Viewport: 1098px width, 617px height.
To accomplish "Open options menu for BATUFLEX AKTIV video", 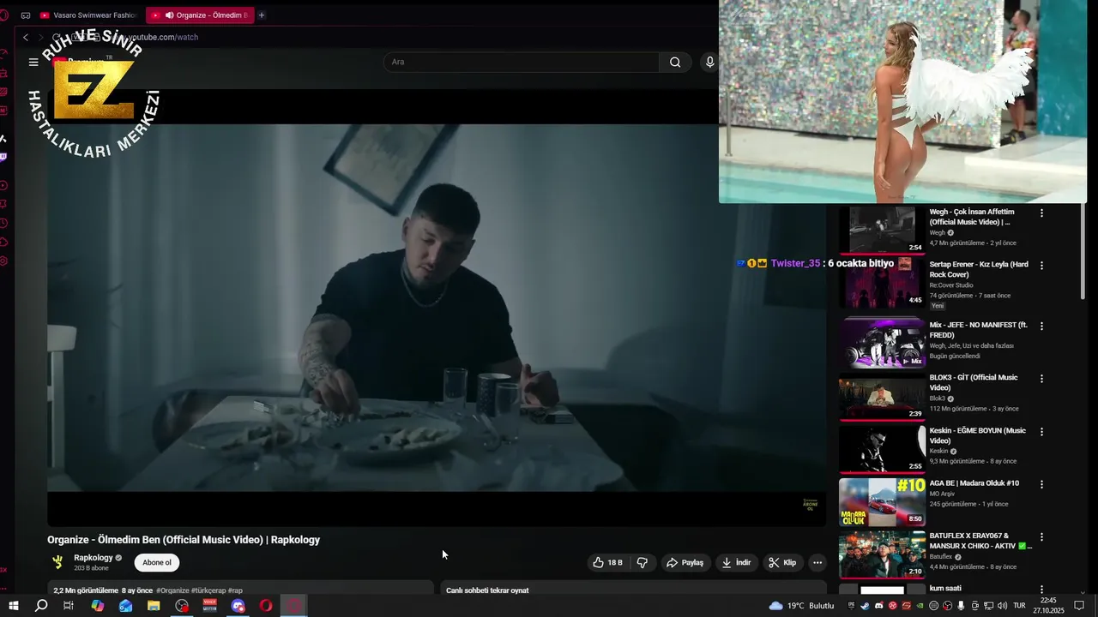I will pyautogui.click(x=1042, y=537).
